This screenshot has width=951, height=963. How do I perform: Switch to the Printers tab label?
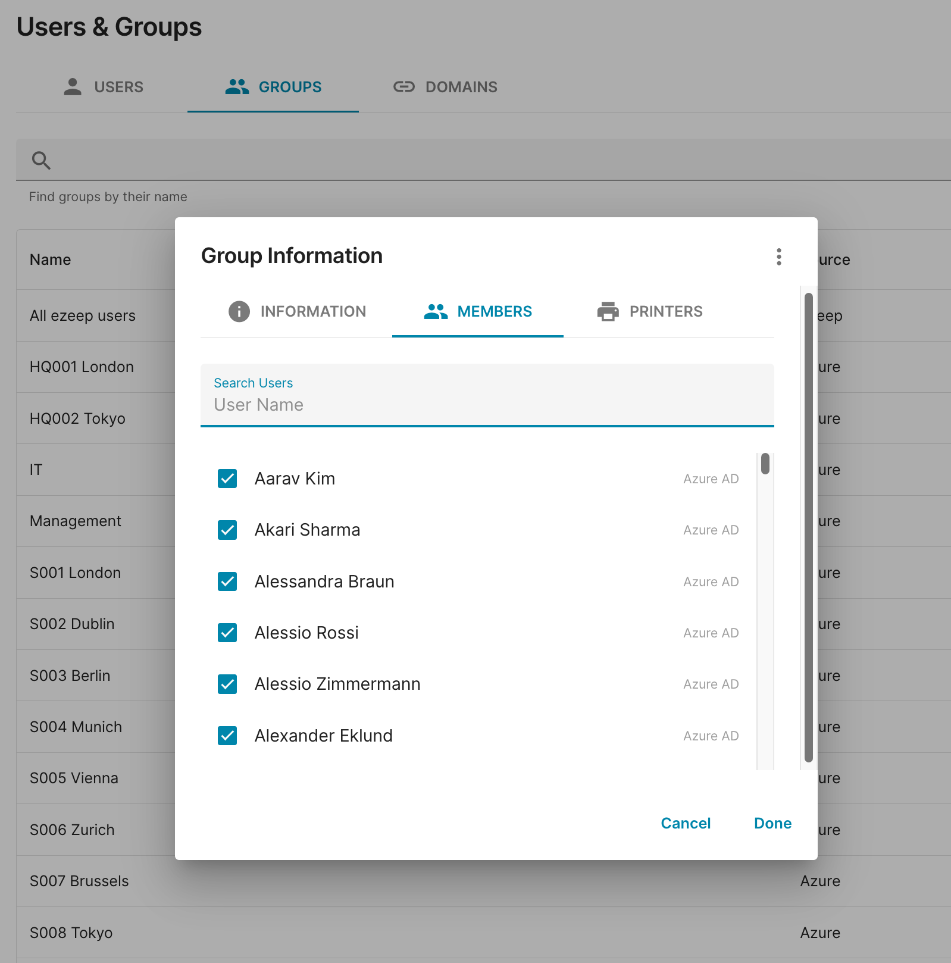coord(665,311)
